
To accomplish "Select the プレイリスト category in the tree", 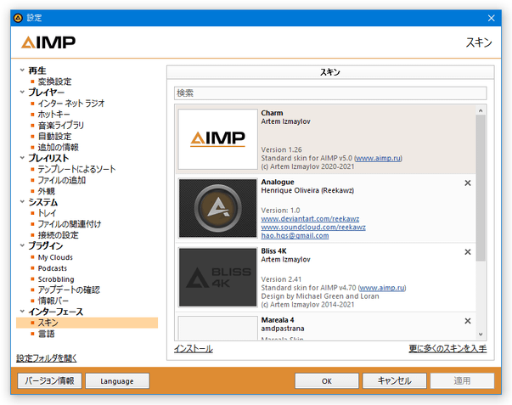I will coord(48,158).
